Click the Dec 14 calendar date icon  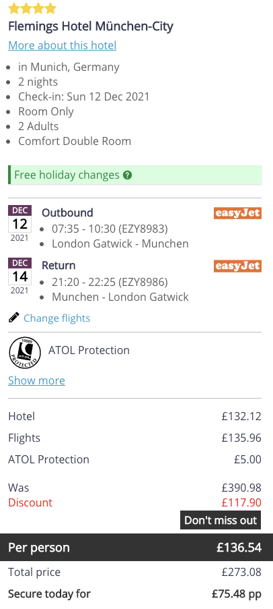[19, 277]
